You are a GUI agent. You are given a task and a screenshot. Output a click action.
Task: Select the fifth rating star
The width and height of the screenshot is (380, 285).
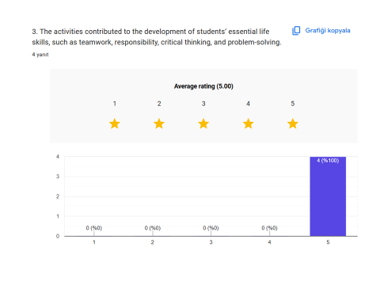tap(293, 123)
